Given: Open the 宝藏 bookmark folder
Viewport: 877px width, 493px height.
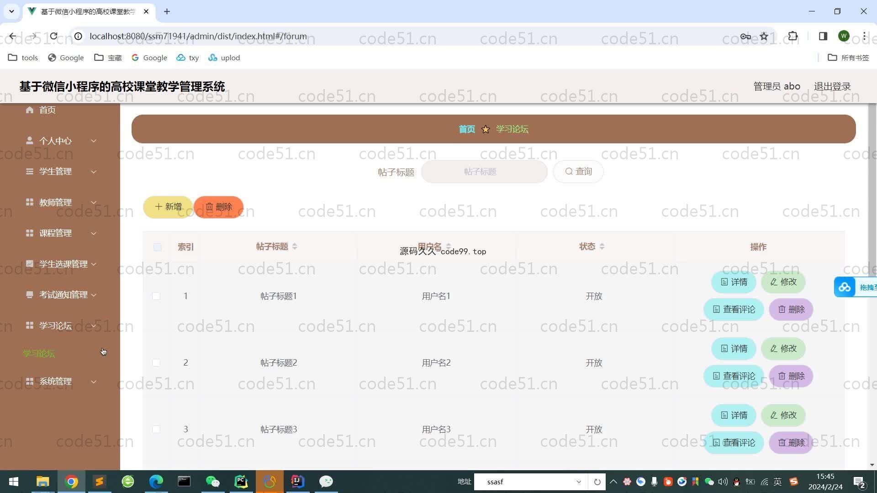Looking at the screenshot, I should 108,58.
